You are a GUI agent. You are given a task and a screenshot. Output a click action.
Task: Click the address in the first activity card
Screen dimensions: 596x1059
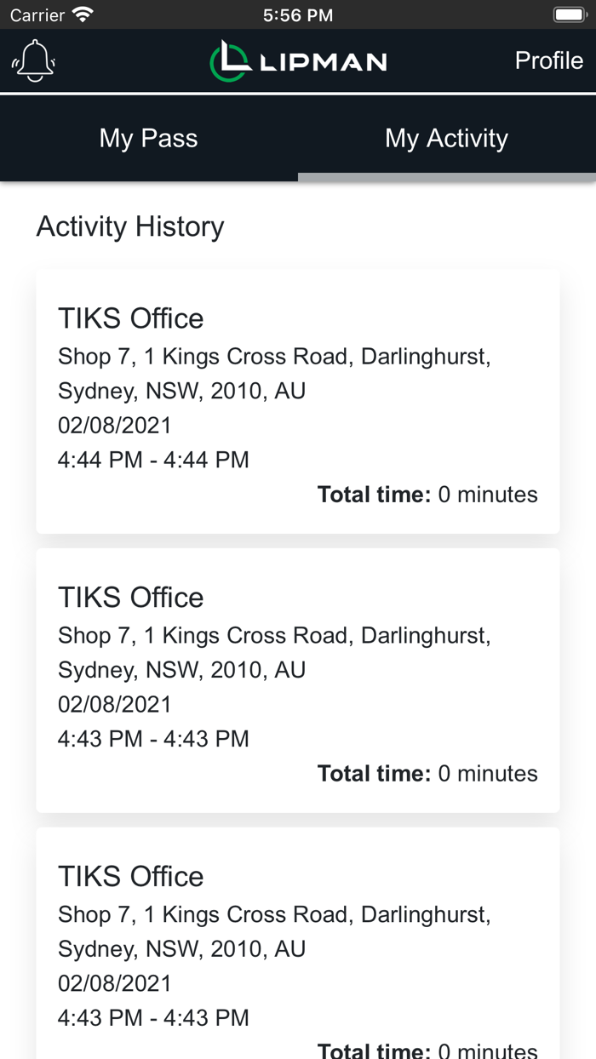click(x=274, y=374)
